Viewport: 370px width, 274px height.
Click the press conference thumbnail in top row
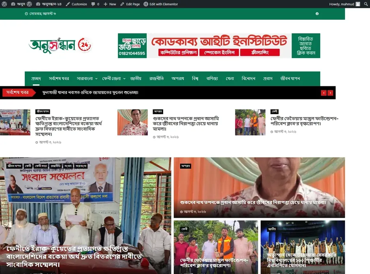(15, 122)
